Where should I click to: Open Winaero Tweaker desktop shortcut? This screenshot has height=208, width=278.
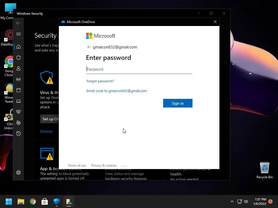click(8, 93)
